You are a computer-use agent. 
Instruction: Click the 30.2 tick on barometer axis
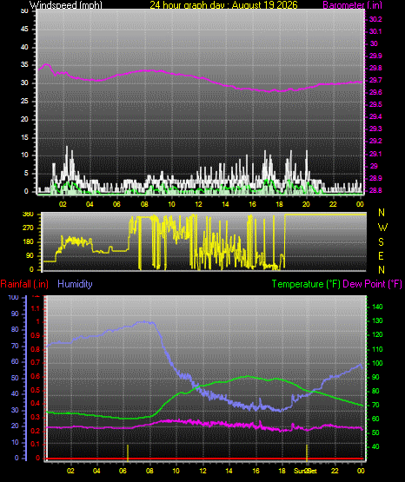tap(375, 19)
